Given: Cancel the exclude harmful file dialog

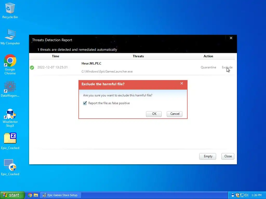Looking at the screenshot, I should click(x=175, y=114).
